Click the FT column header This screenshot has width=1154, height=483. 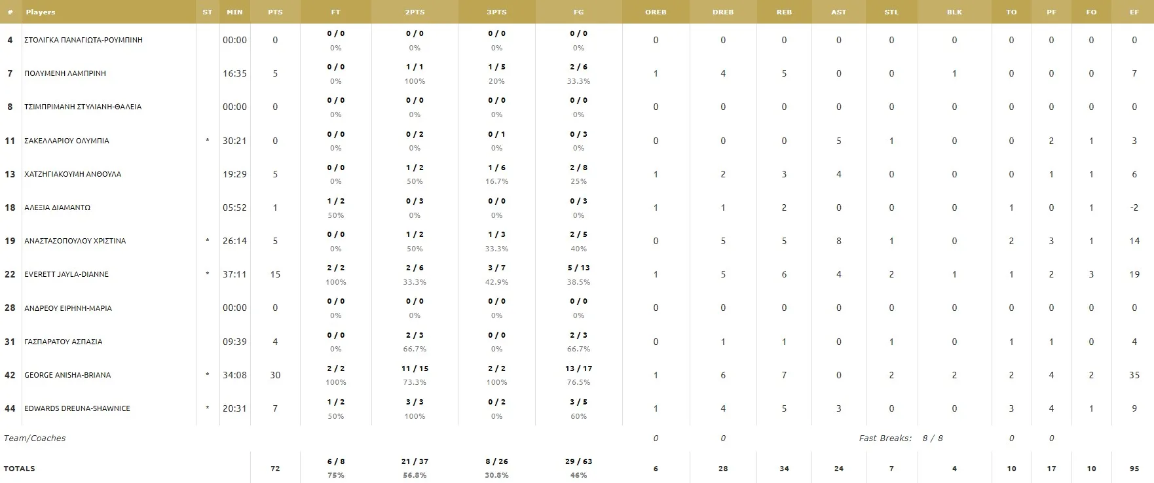point(335,12)
